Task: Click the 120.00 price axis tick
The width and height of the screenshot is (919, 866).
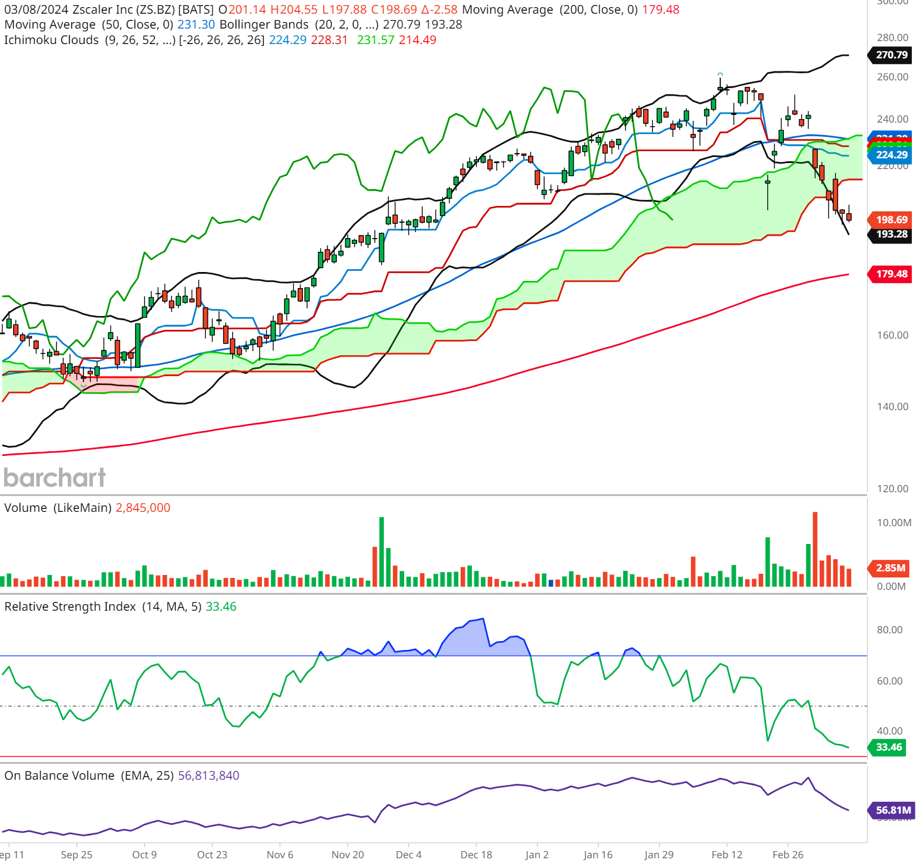Action: tap(893, 489)
